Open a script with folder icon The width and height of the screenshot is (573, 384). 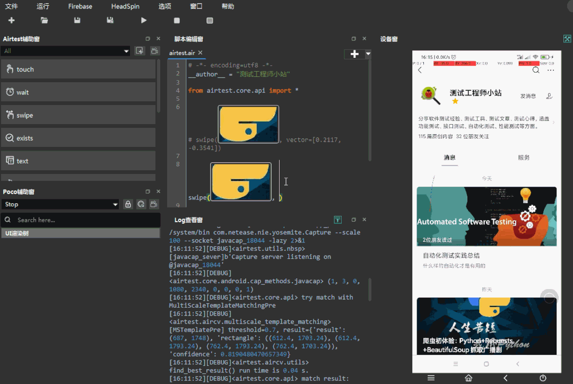(44, 21)
